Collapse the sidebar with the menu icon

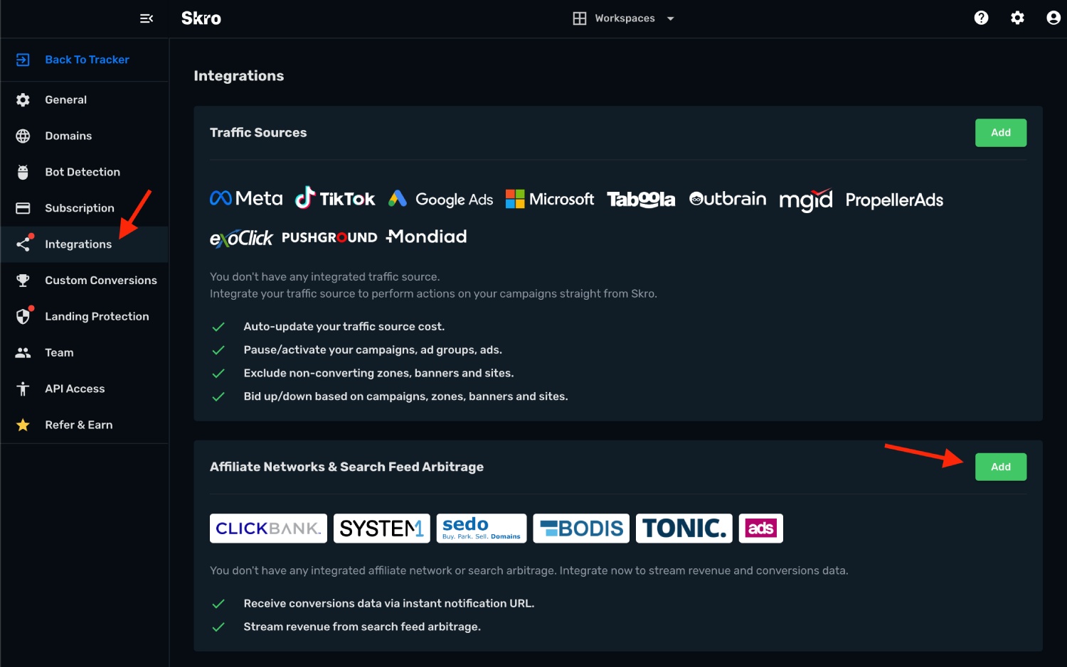pos(147,18)
